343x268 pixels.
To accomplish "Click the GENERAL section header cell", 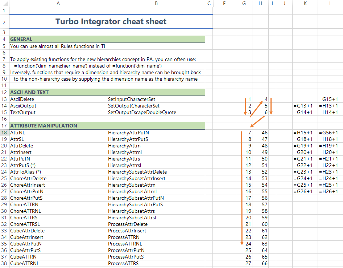I will coord(58,40).
